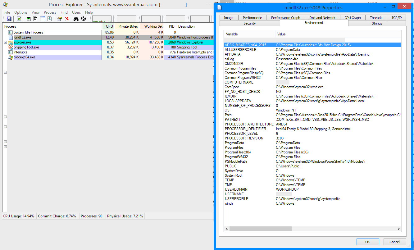Image resolution: width=414 pixels, height=250 pixels.
Task: Click the Kill Process red X icon
Action: point(66,19)
